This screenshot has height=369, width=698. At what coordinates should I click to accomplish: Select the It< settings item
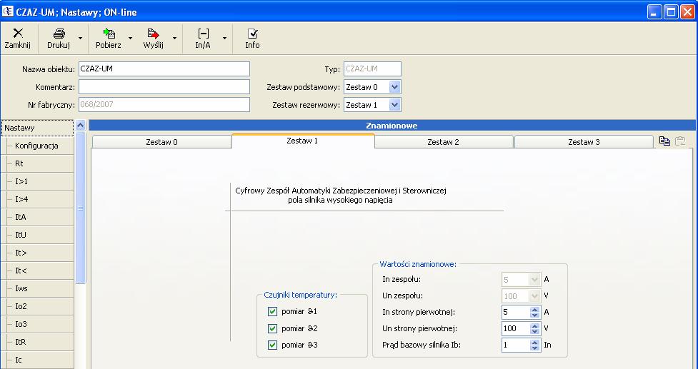click(37, 271)
